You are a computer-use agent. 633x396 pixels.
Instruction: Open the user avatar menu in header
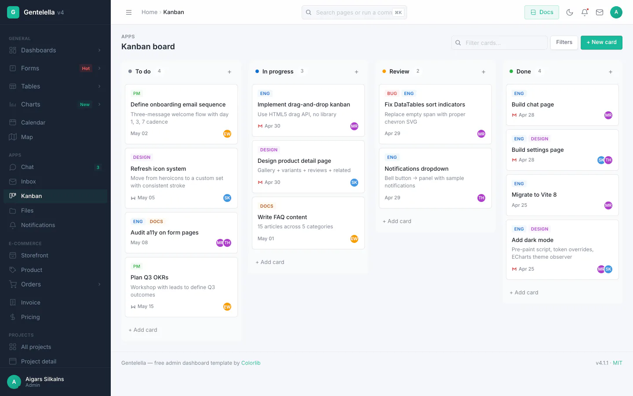click(x=616, y=12)
